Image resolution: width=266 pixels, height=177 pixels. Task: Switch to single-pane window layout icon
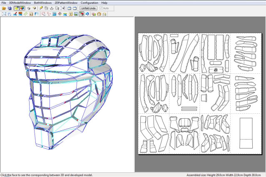point(75,8)
